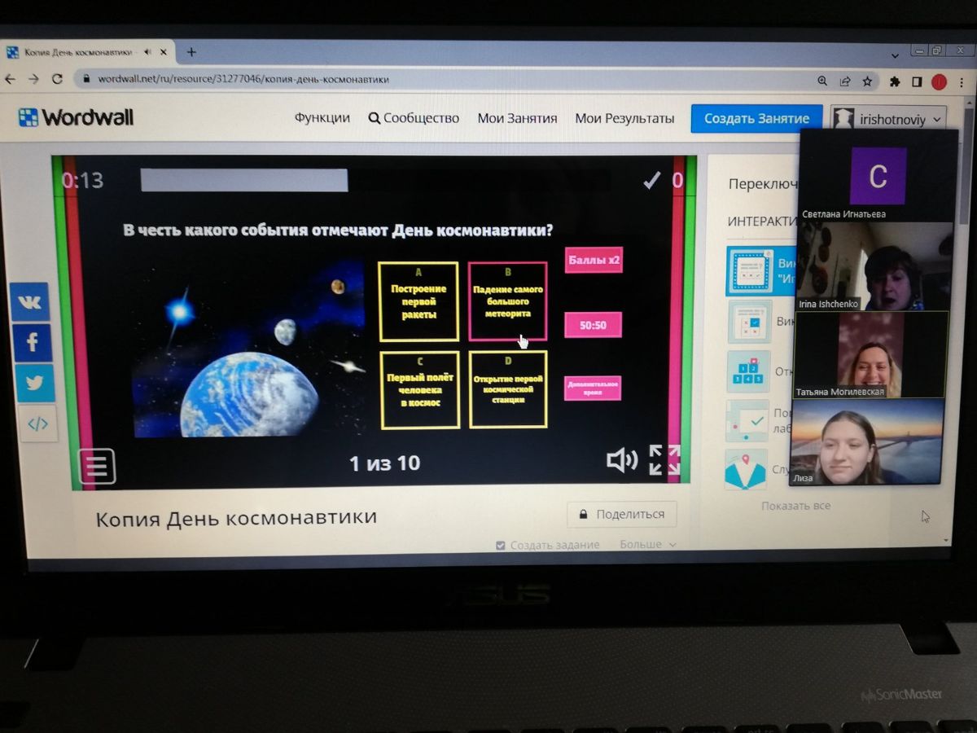Open the Сообщество menu item
977x733 pixels.
pyautogui.click(x=414, y=118)
